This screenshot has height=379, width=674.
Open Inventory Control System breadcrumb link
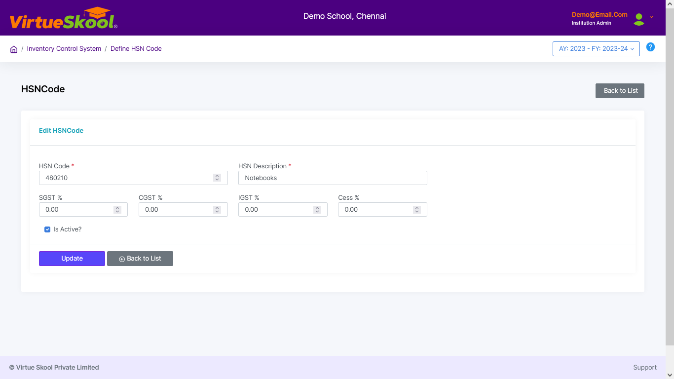(x=64, y=49)
